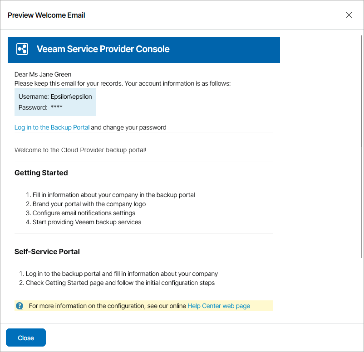Screen dimensions: 364x352
Task: Click the Preview Welcome Email title
Action: pyautogui.click(x=46, y=15)
